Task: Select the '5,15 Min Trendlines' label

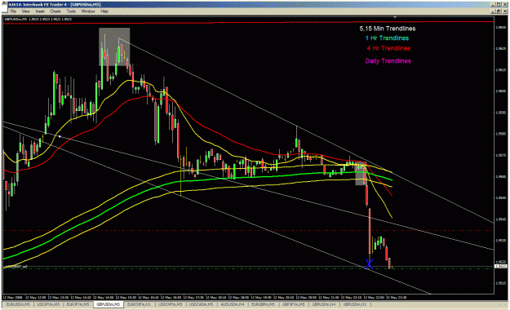Action: 388,29
